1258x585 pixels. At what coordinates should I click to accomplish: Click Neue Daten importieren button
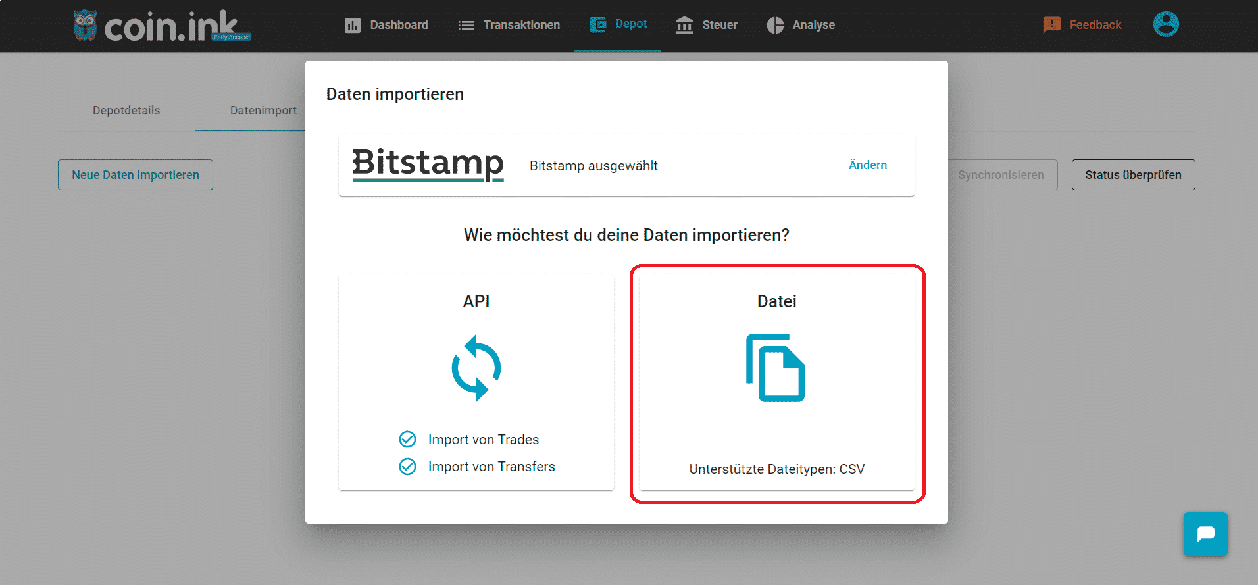[x=136, y=174]
